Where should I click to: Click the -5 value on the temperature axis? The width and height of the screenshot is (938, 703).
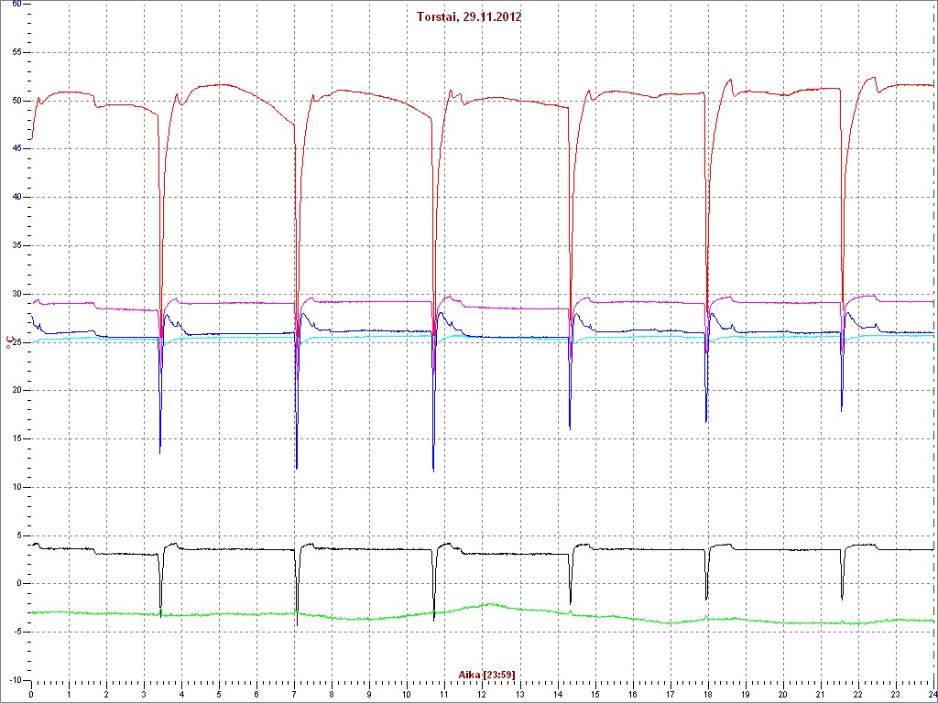(x=16, y=632)
